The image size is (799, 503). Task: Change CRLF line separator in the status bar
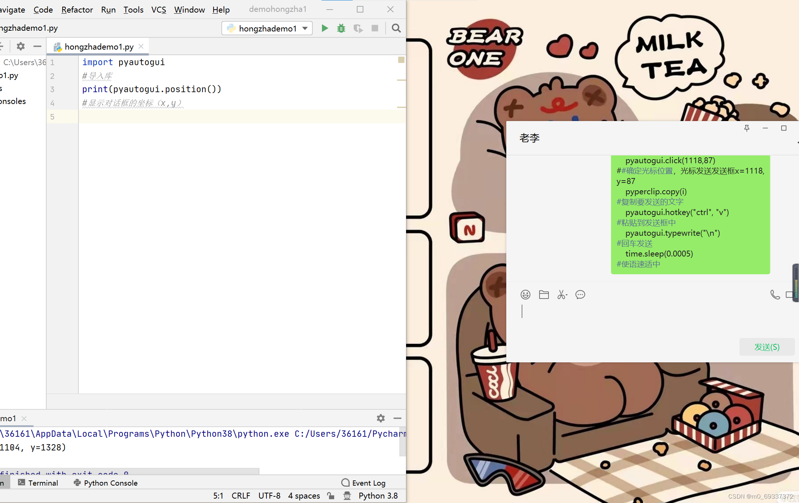241,496
